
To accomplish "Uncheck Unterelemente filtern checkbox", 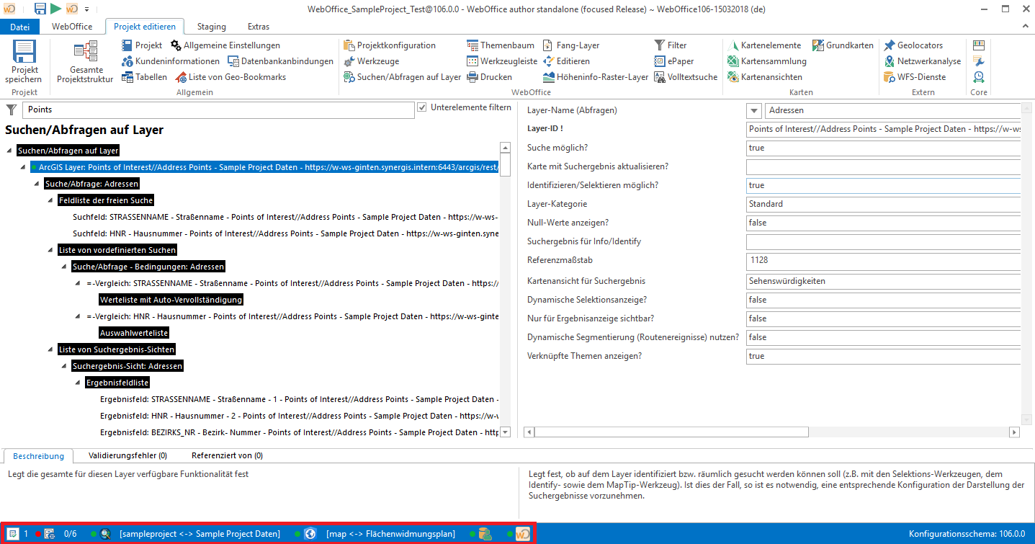I will (422, 108).
